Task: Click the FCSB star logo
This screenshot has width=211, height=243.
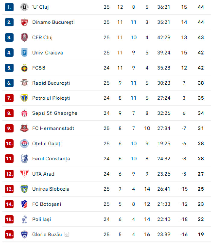Action: pos(24,68)
